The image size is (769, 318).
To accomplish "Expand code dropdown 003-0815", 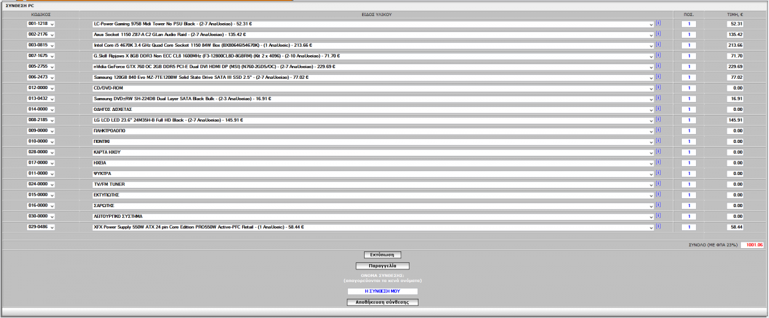I will (x=41, y=46).
